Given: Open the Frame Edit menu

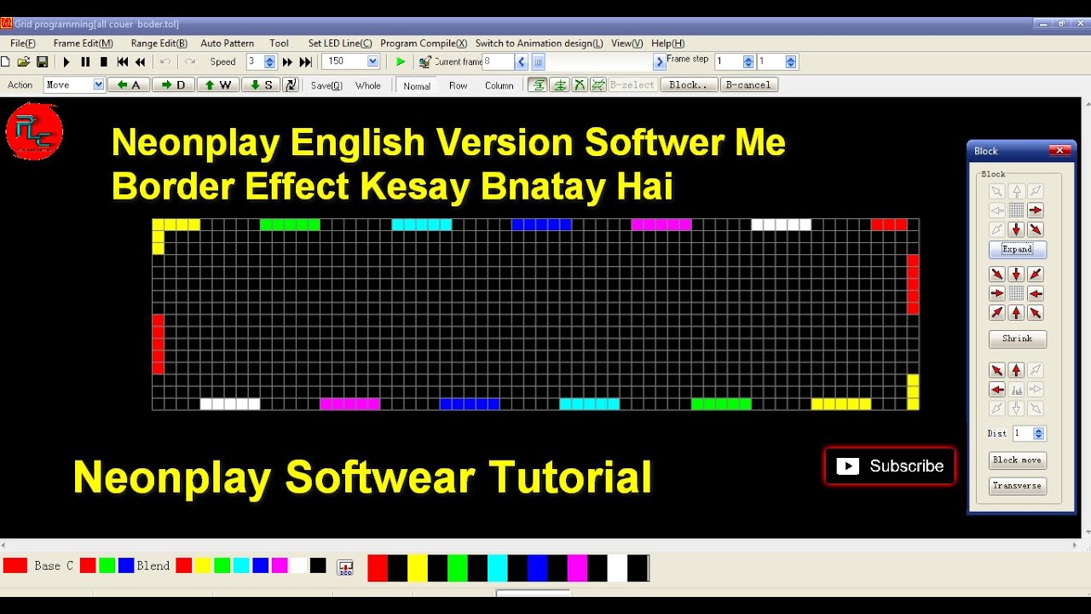Looking at the screenshot, I should tap(83, 43).
